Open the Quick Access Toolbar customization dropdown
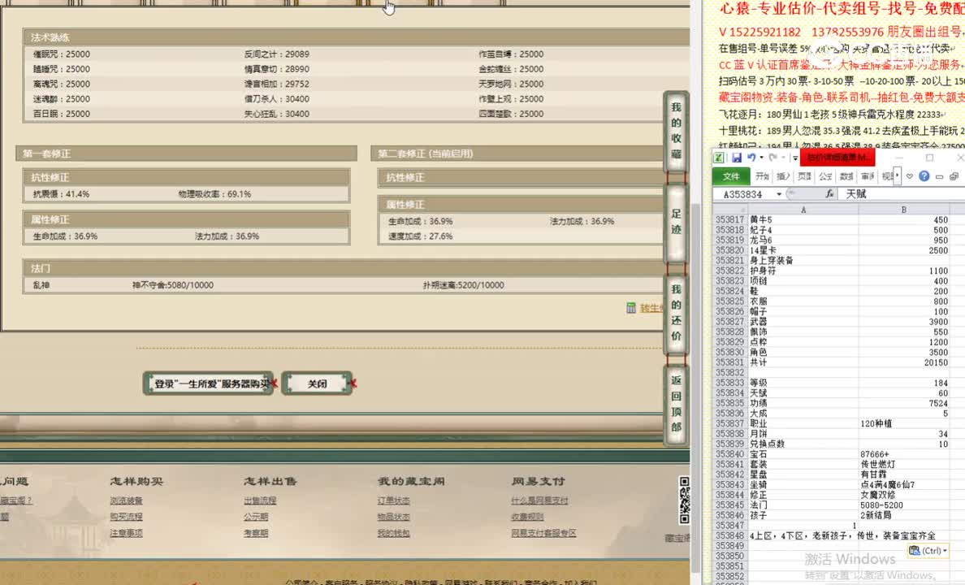 tap(794, 158)
